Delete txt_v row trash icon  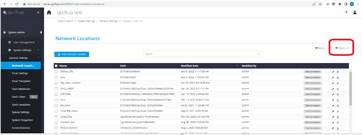click(338, 100)
